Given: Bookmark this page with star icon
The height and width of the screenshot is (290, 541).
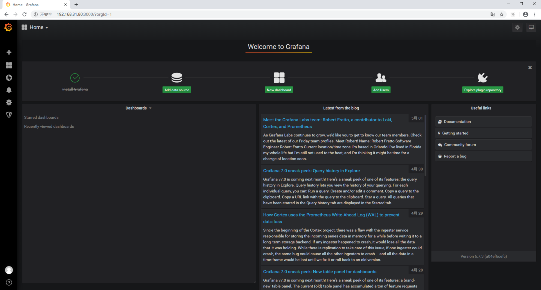Looking at the screenshot, I should (x=502, y=14).
